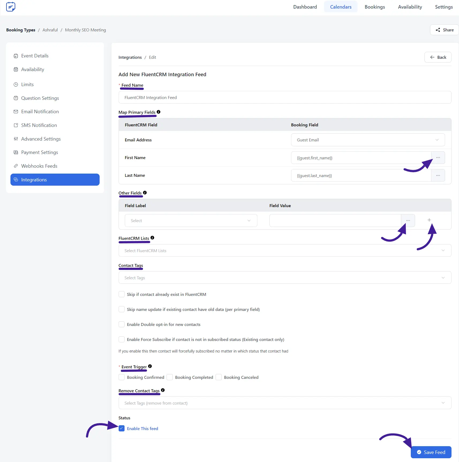Screen dimensions: 459x462
Task: Open the Remove Contact Tags dropdown
Action: (x=285, y=403)
